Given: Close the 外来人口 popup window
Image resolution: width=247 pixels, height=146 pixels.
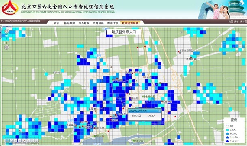Looking at the screenshot, I should click(x=159, y=111).
